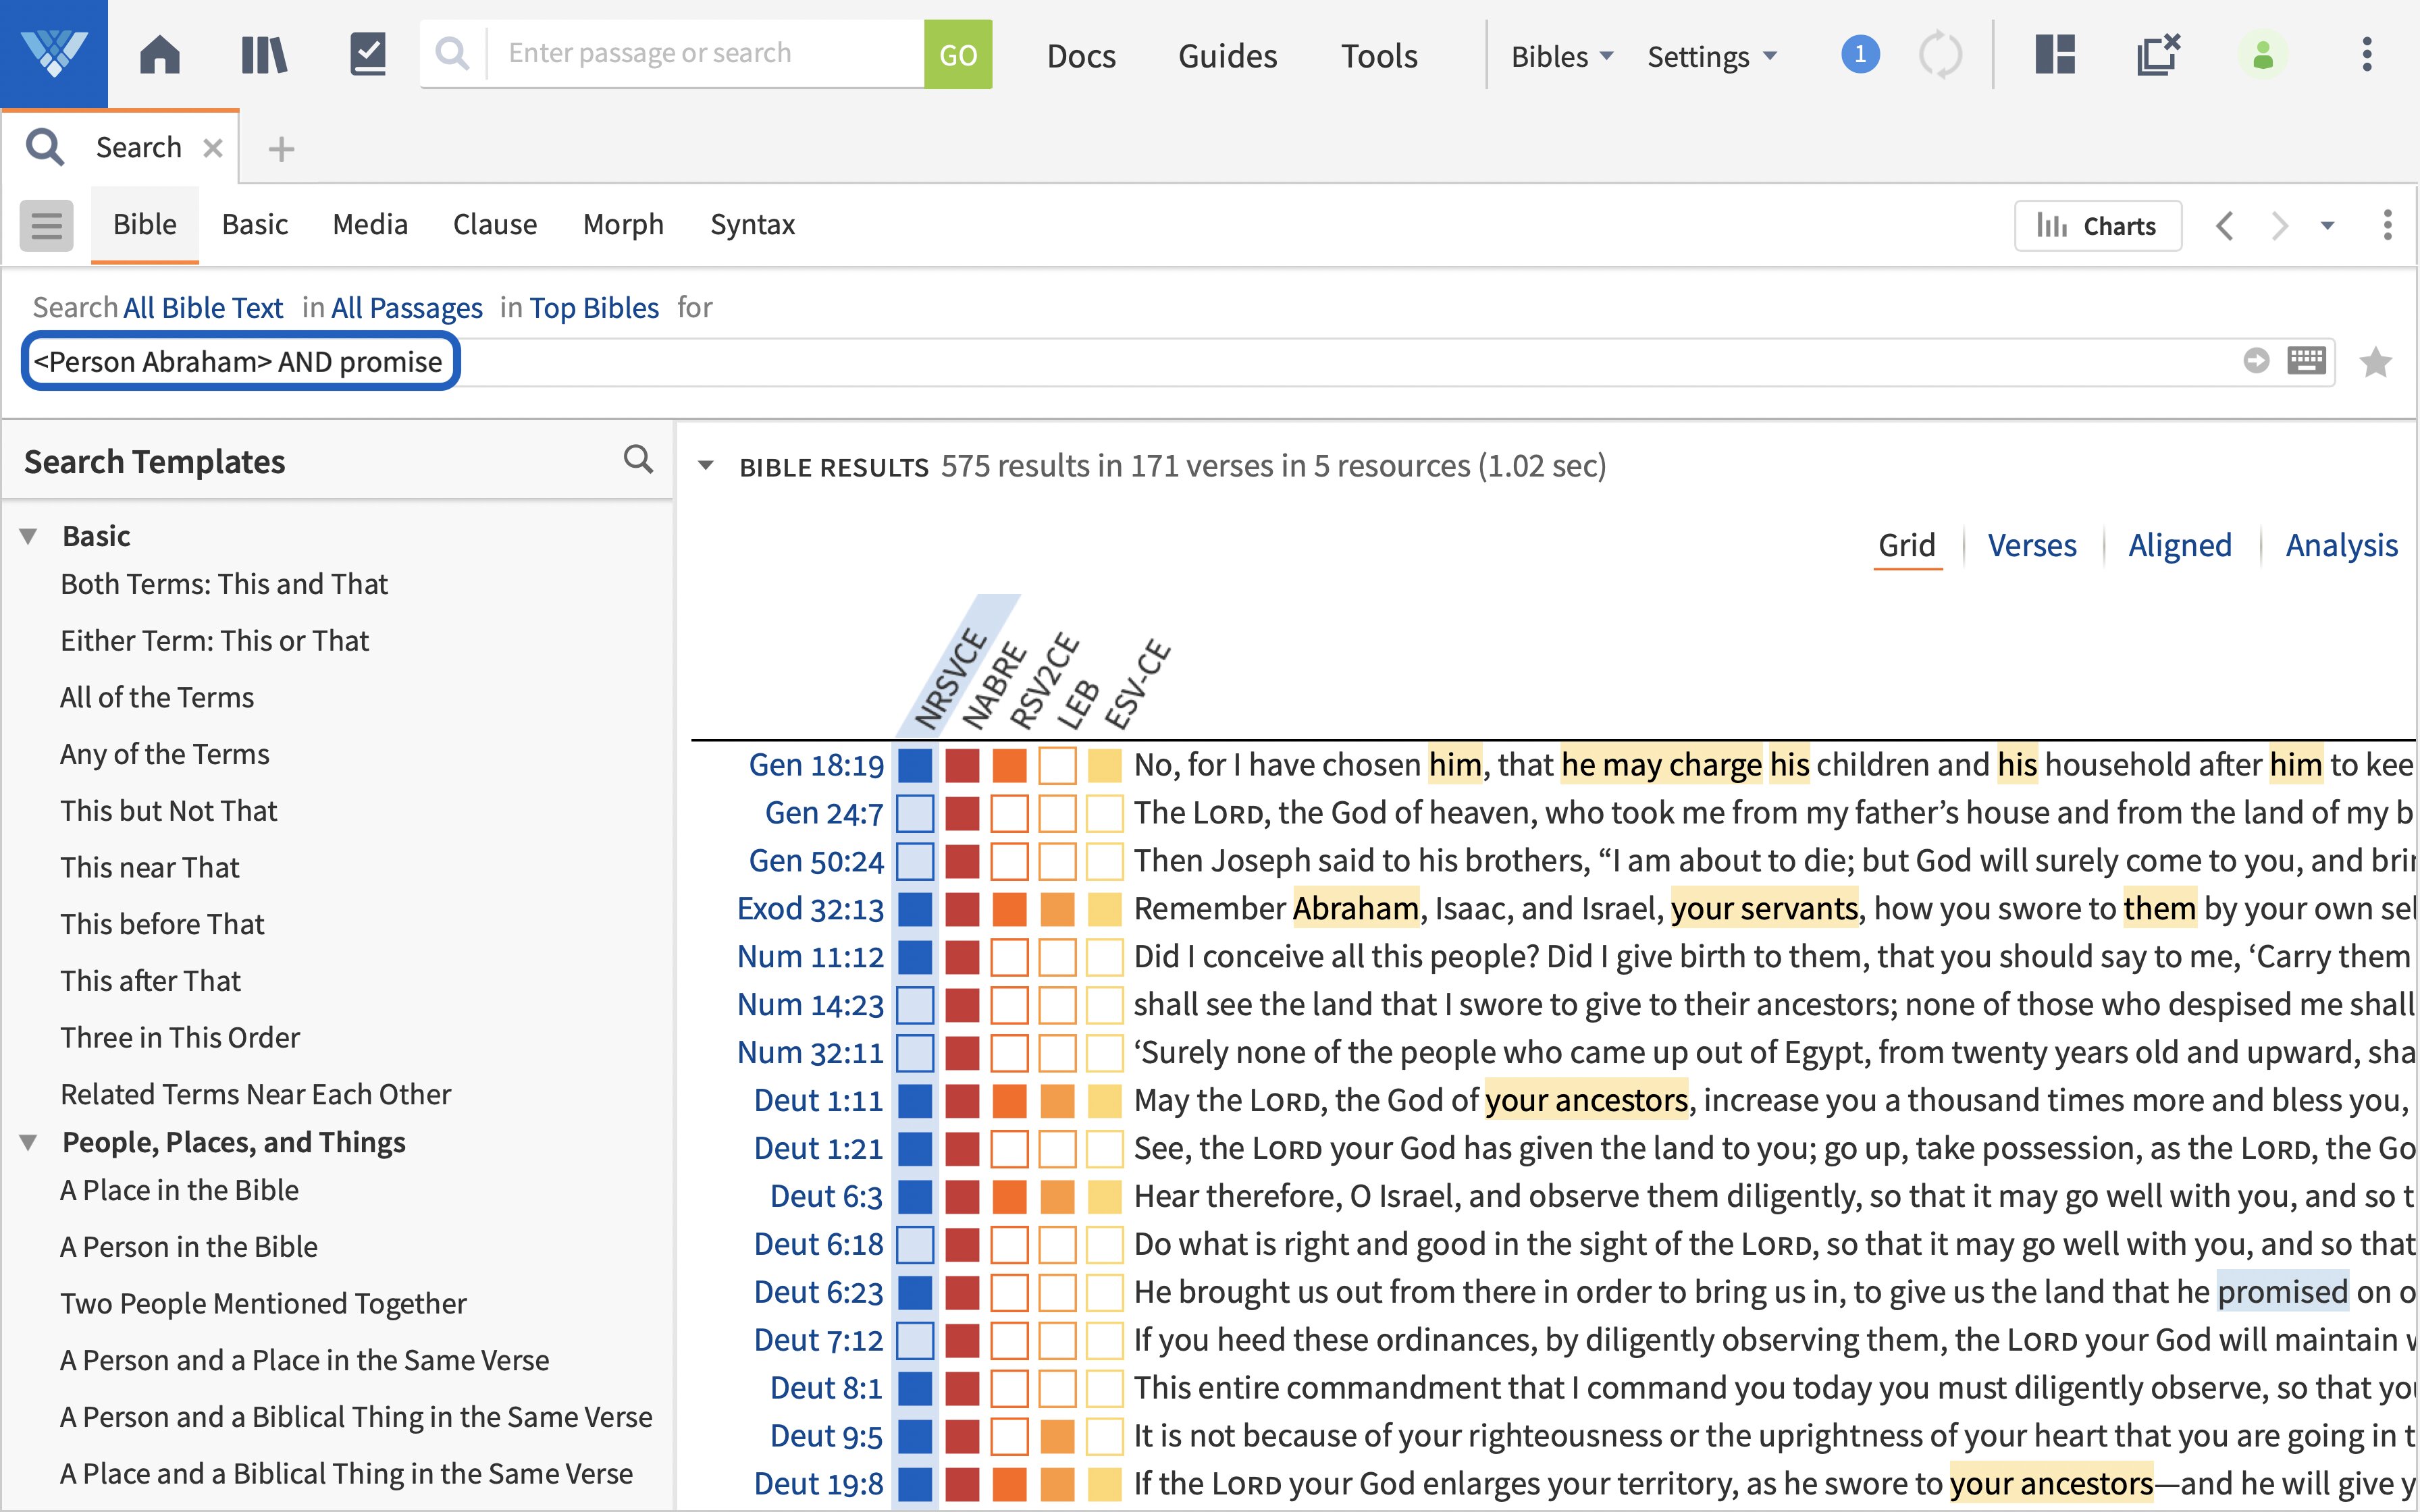Switch to Analysis view

point(2342,545)
